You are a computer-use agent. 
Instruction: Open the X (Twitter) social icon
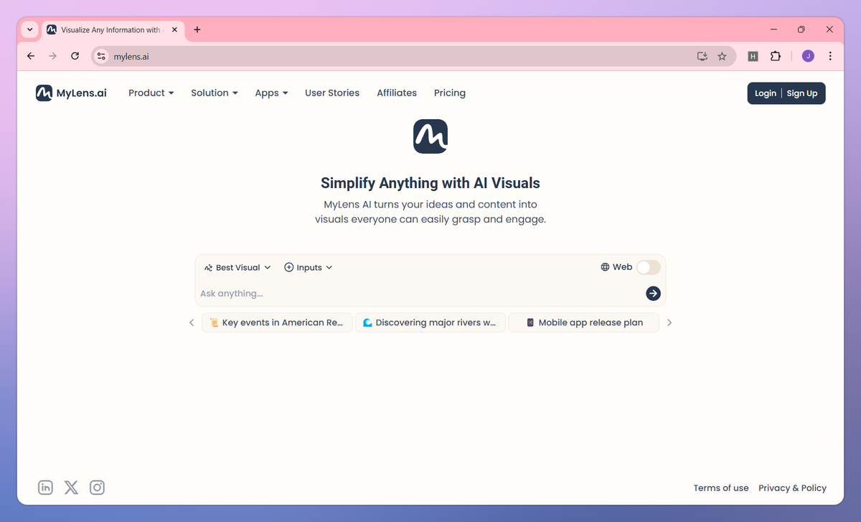click(x=71, y=488)
